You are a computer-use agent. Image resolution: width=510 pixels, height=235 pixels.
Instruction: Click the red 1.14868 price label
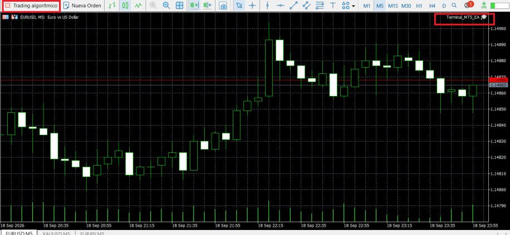pos(498,80)
